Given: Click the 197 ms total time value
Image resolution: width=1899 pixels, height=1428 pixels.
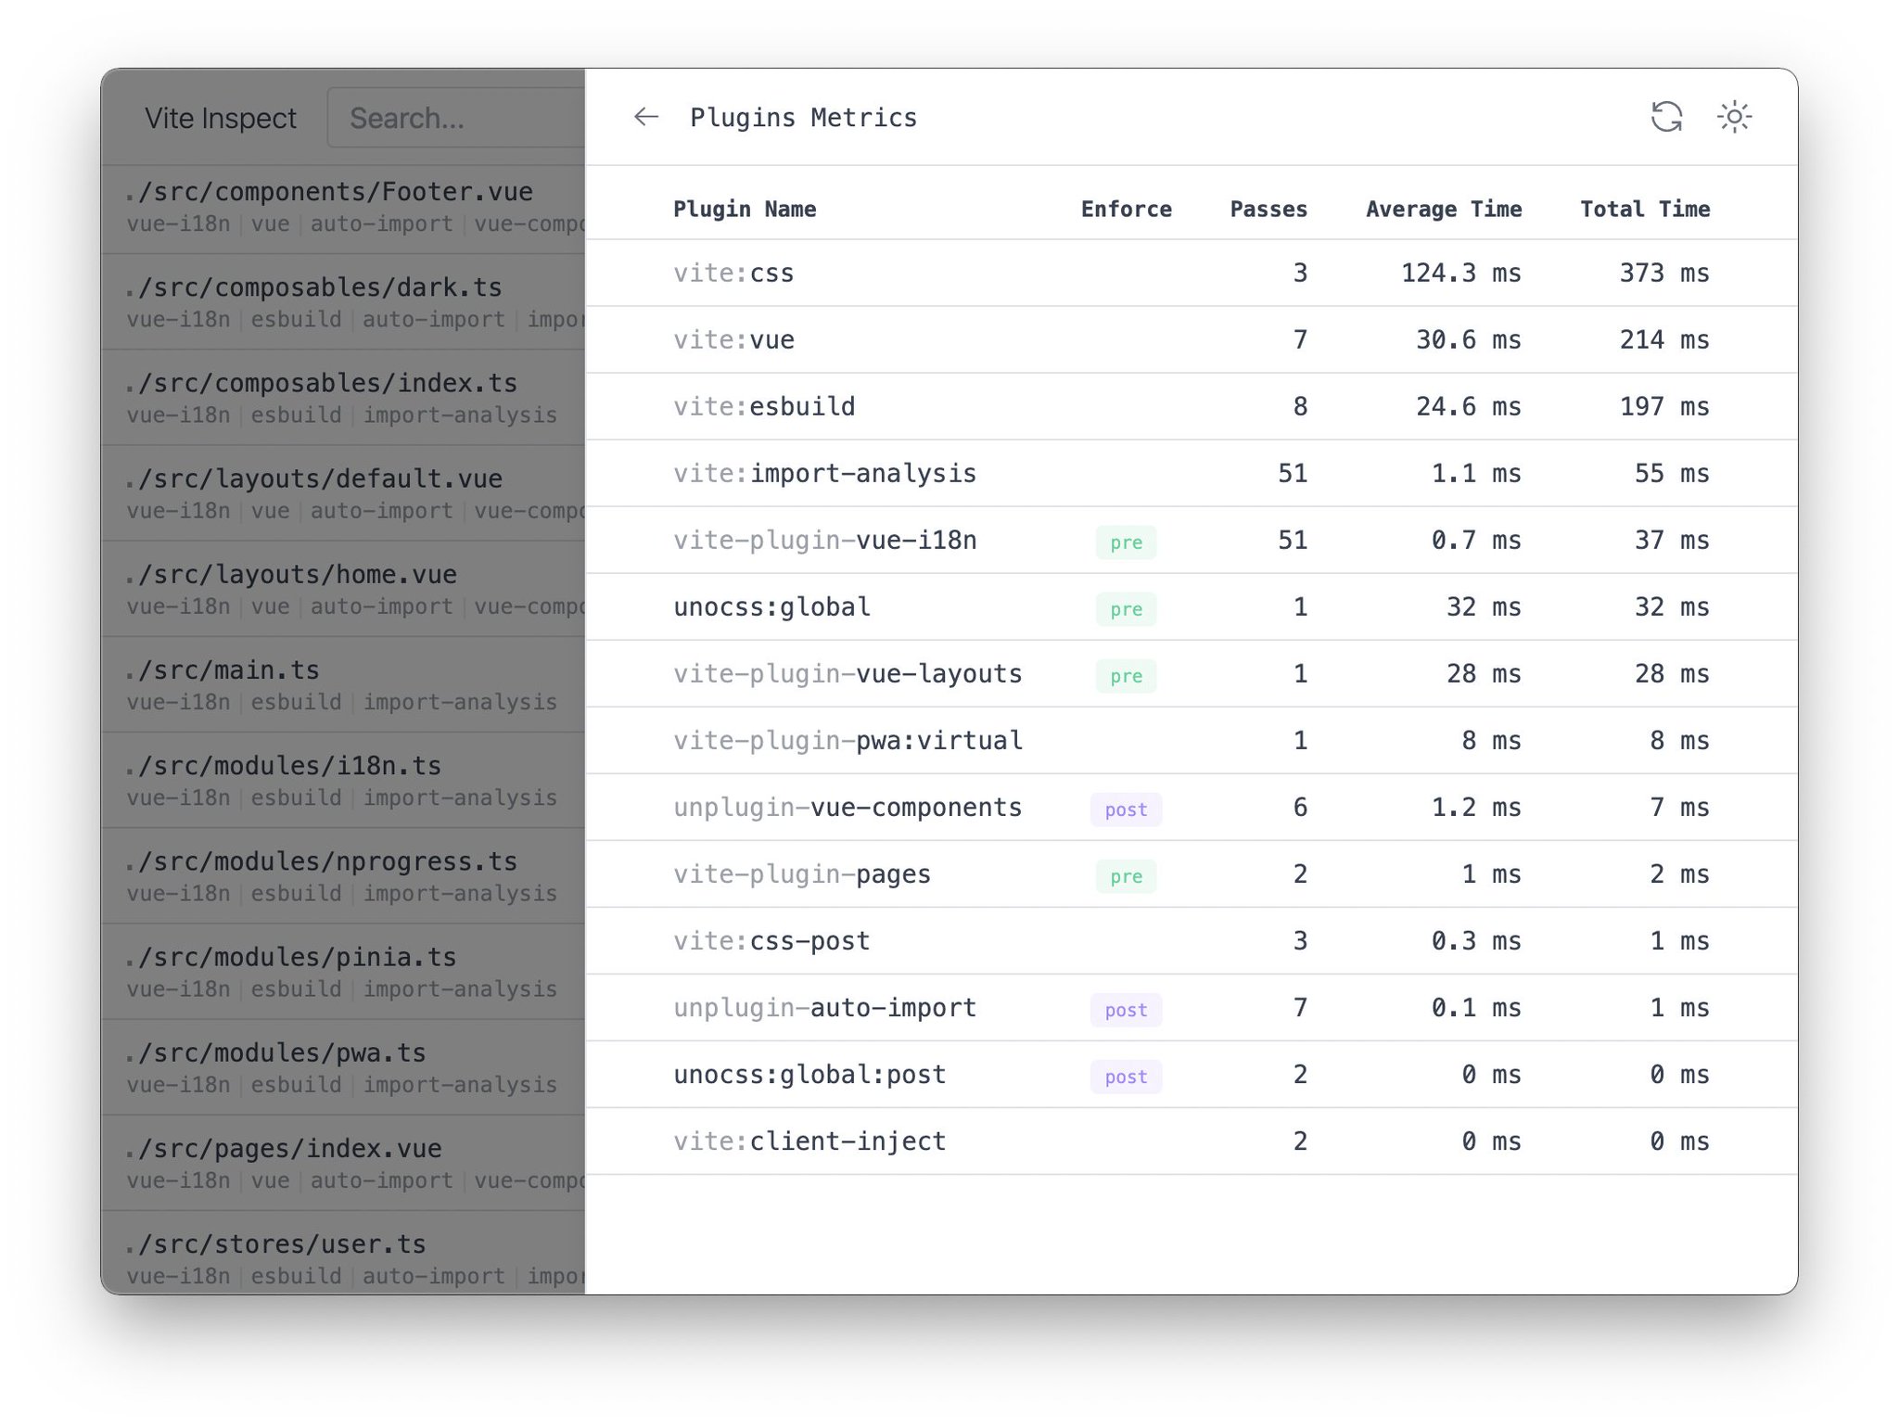Looking at the screenshot, I should (1664, 406).
